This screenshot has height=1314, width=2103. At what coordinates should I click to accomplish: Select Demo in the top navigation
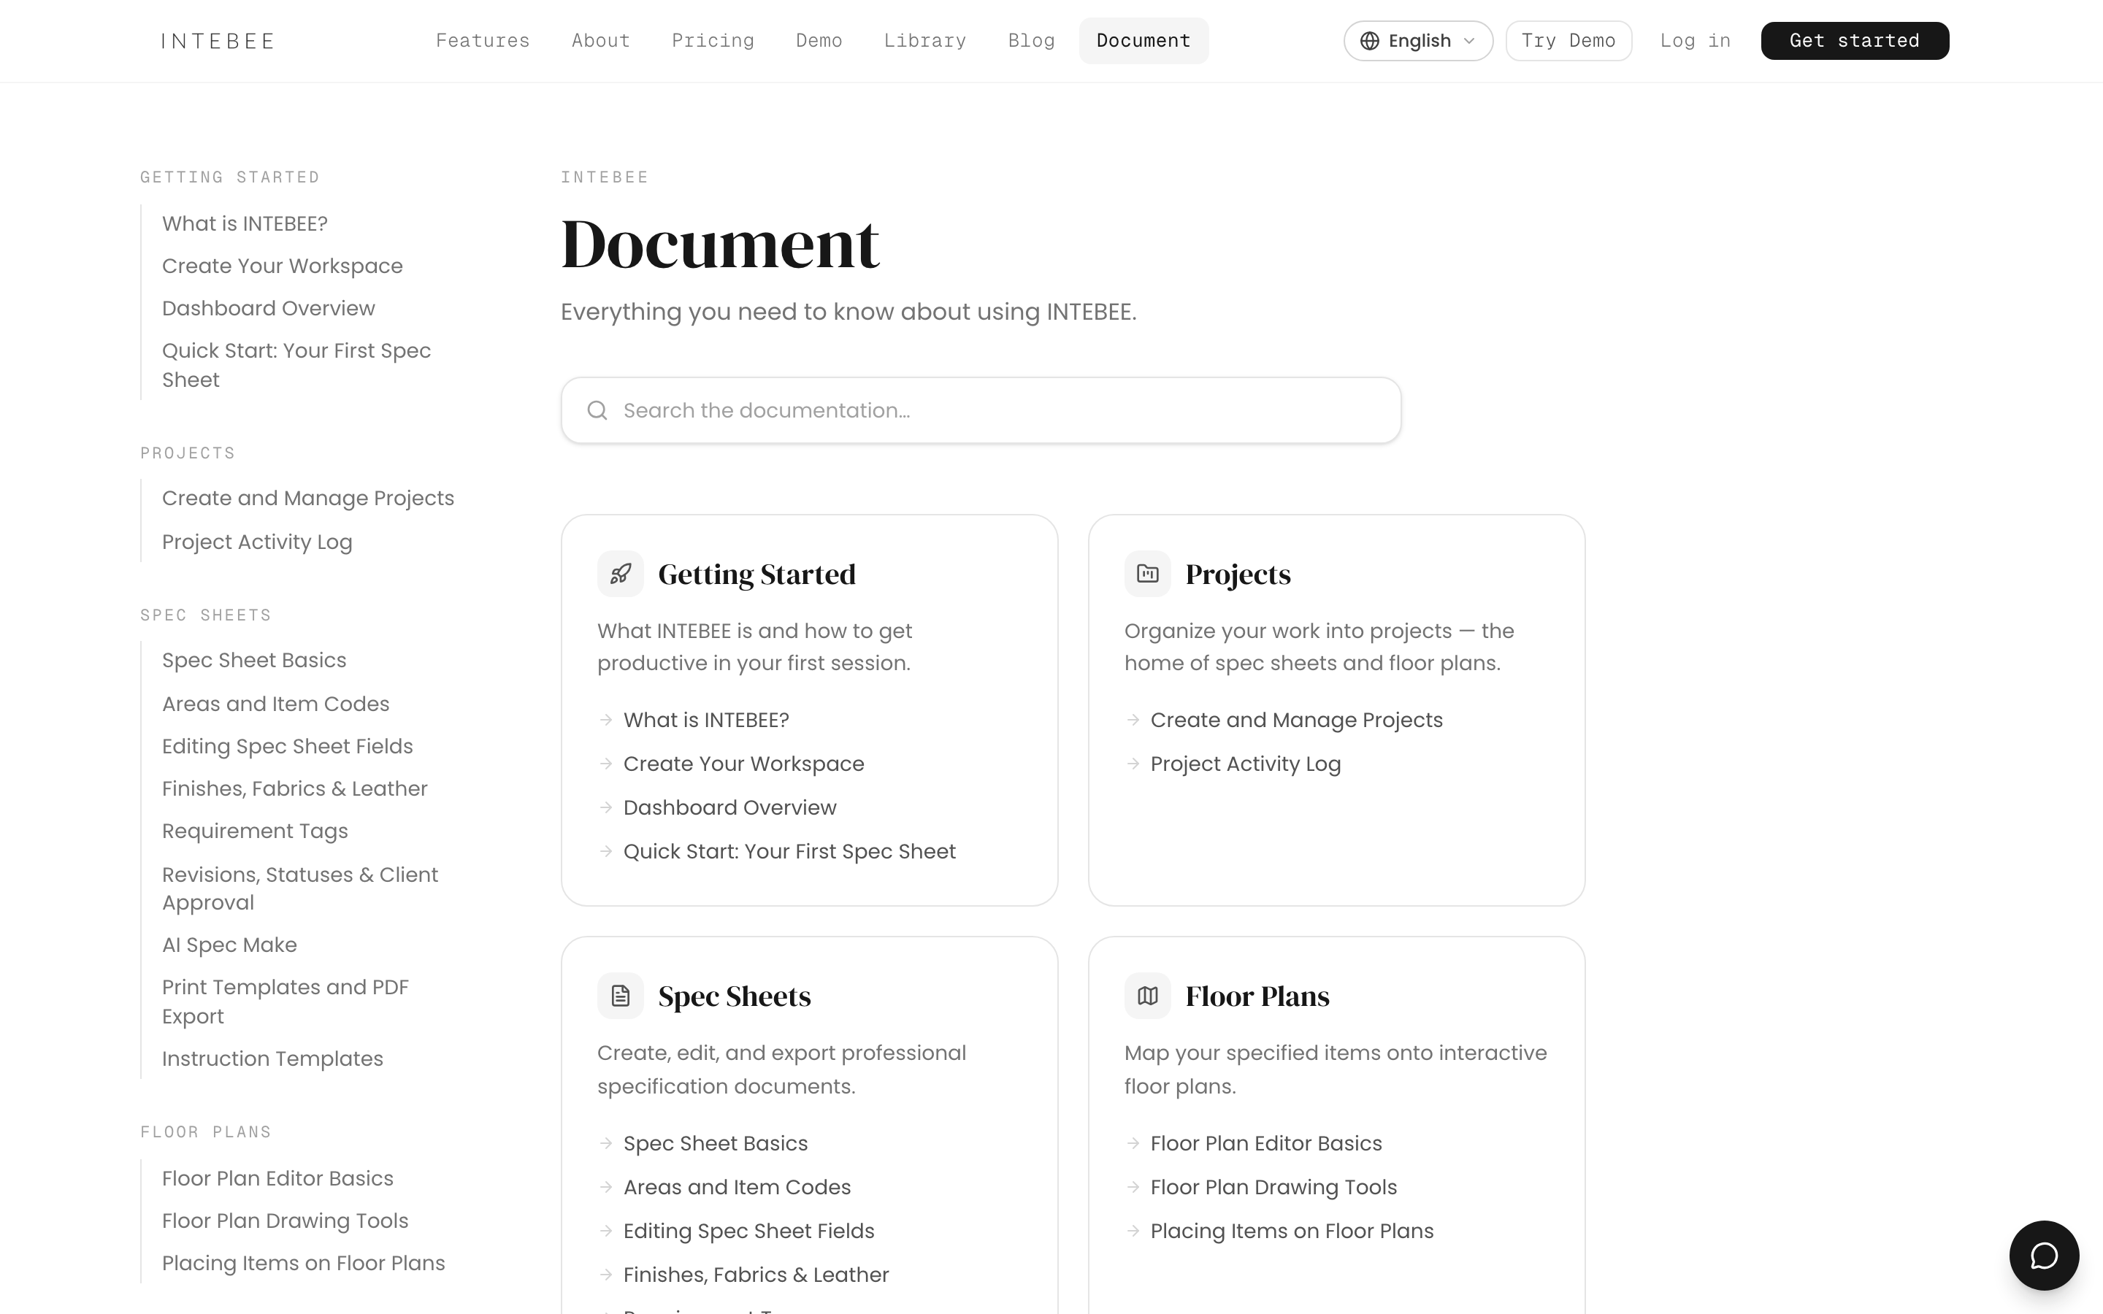(x=819, y=41)
